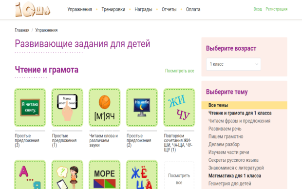302x189 pixels.
Task: Select 'Все темы' in the topic list
Action: (244, 105)
